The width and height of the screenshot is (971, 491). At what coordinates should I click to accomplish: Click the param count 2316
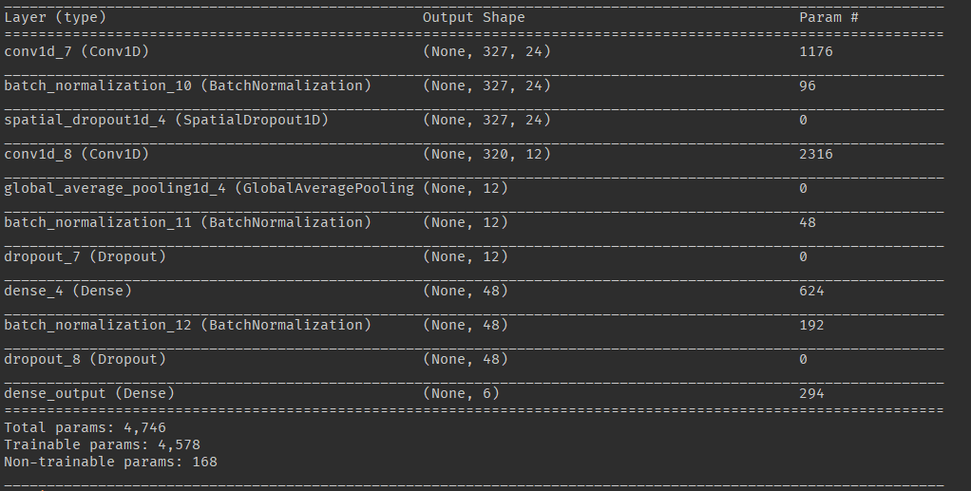click(x=815, y=154)
